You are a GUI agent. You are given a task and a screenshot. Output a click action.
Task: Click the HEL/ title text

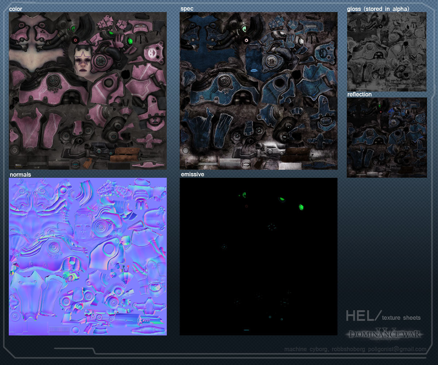coord(364,316)
